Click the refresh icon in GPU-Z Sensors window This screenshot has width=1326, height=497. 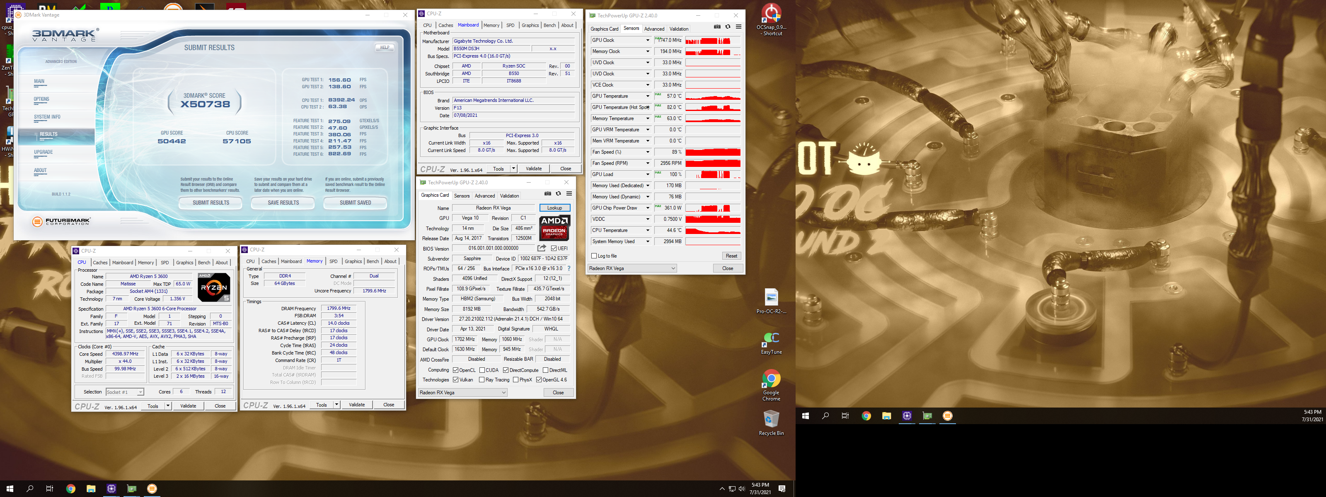point(728,27)
